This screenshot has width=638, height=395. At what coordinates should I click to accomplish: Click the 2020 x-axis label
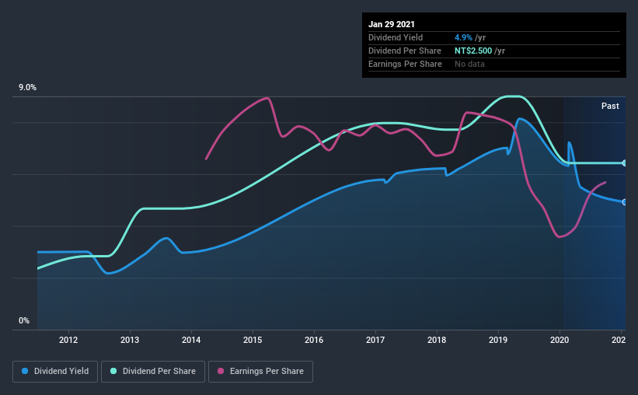tap(560, 340)
